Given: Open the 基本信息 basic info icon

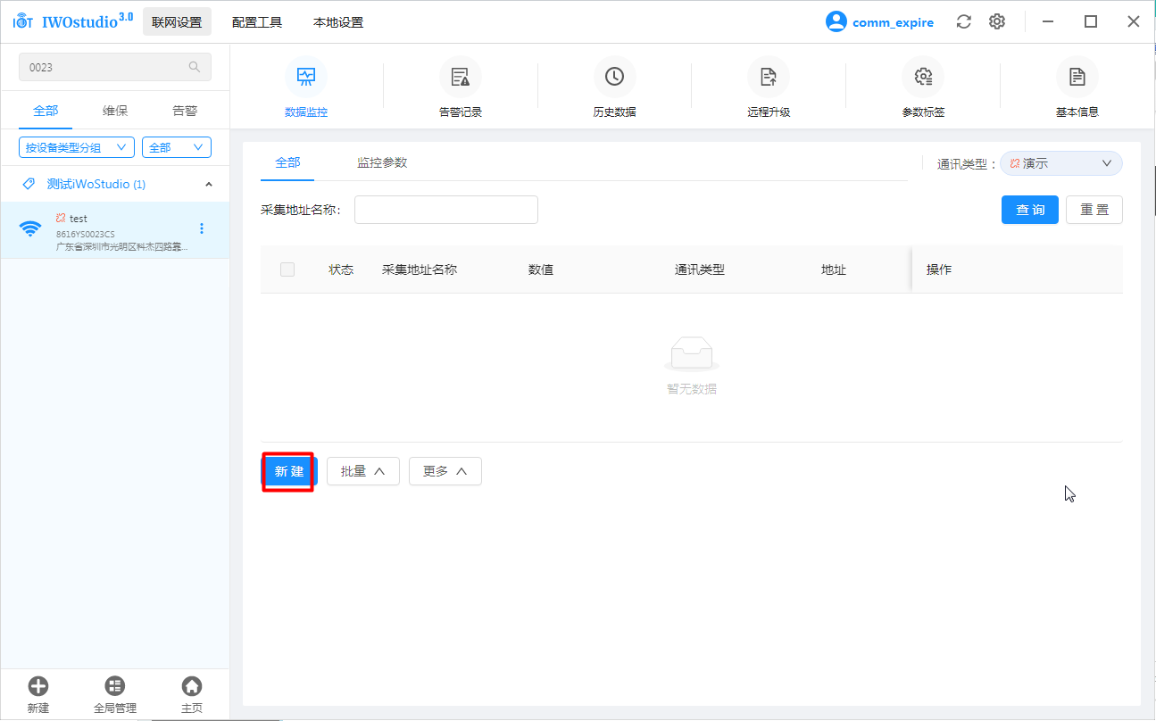Looking at the screenshot, I should tap(1077, 78).
